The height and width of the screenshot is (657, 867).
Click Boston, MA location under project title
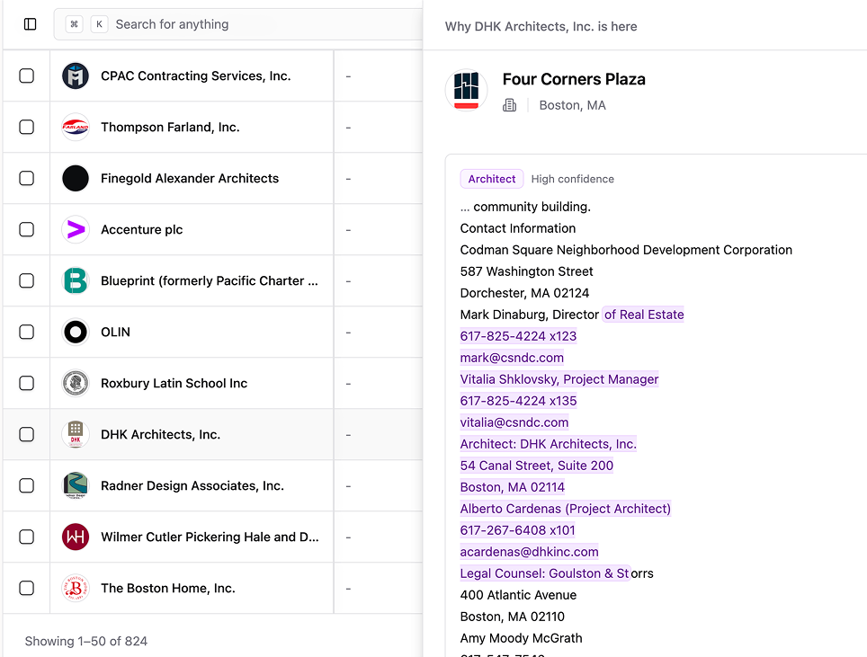tap(572, 105)
